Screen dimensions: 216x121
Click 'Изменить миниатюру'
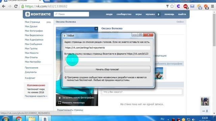coord(73,103)
